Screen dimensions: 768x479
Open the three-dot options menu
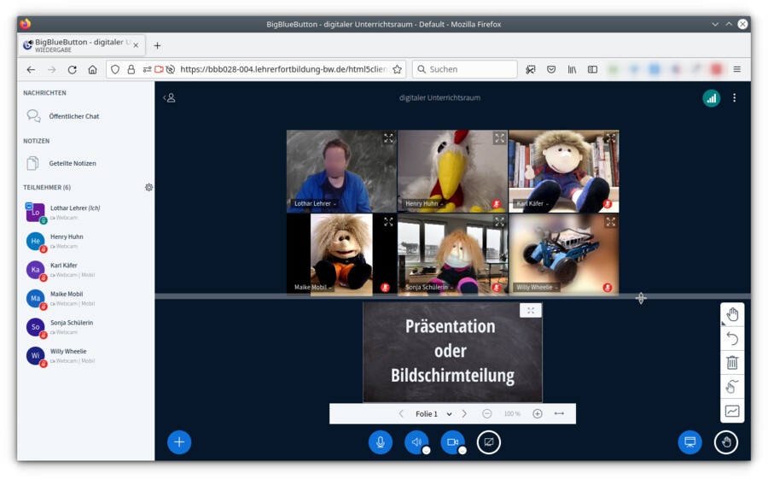click(x=734, y=98)
